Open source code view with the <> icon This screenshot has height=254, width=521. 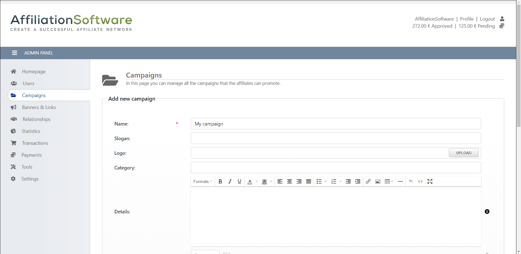click(x=420, y=181)
